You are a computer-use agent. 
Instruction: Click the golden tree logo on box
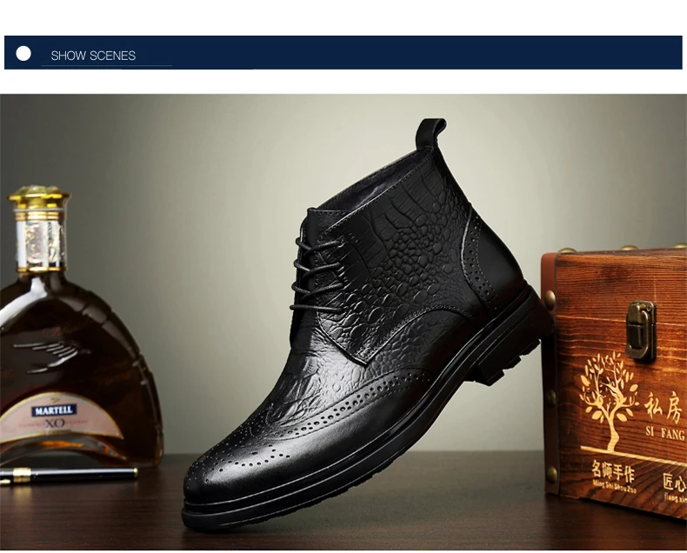[x=609, y=401]
